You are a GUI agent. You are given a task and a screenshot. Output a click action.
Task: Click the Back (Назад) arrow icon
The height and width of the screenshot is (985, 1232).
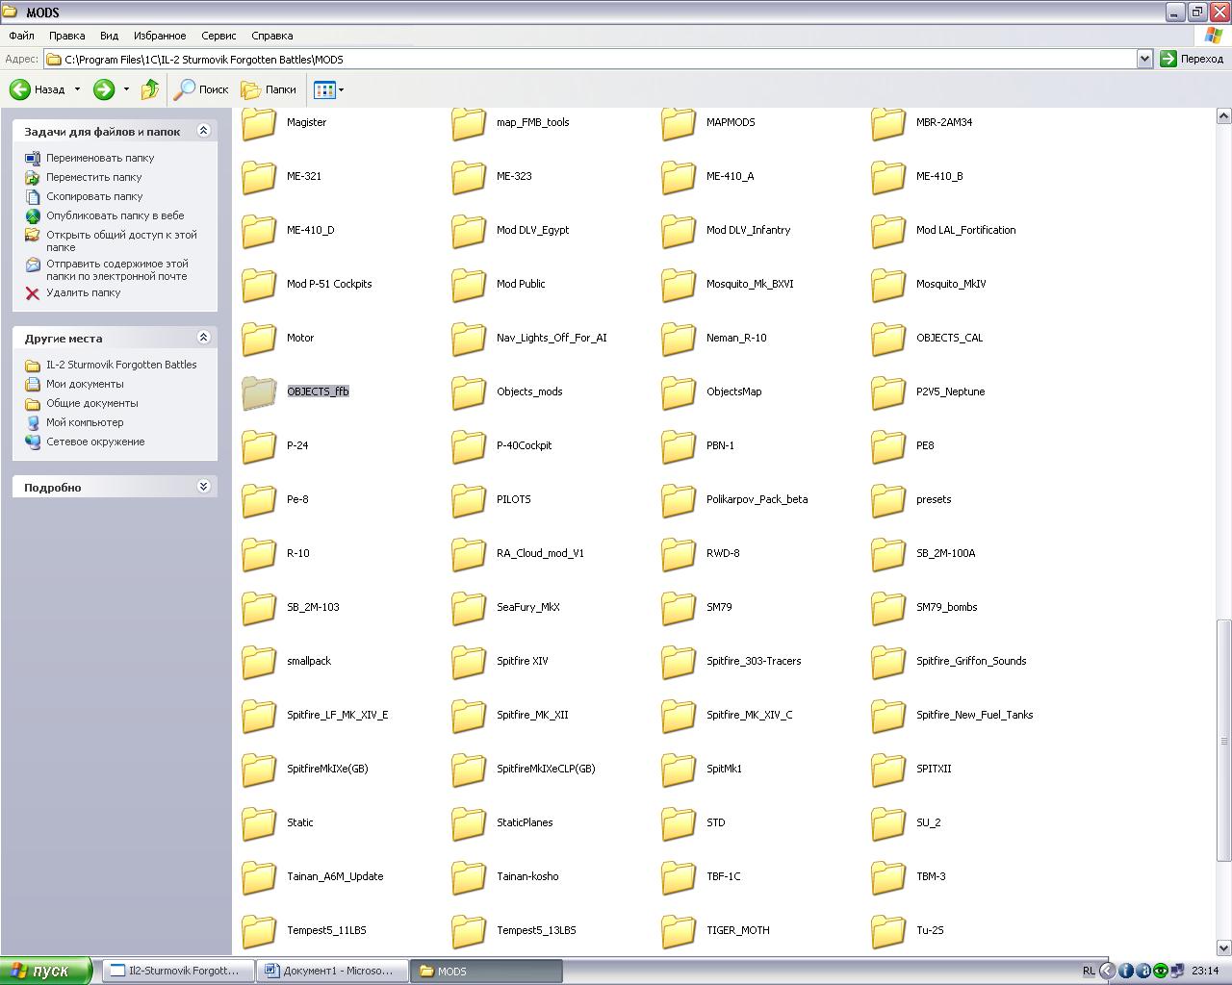click(x=20, y=89)
